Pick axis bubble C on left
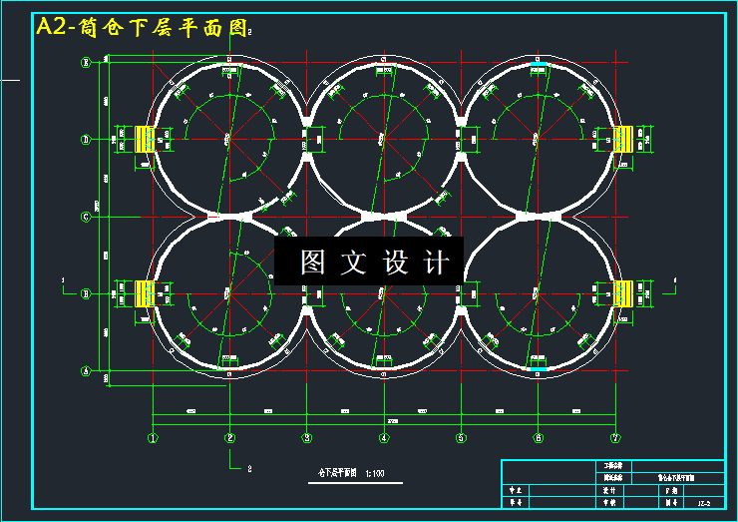Image resolution: width=738 pixels, height=522 pixels. 86,217
